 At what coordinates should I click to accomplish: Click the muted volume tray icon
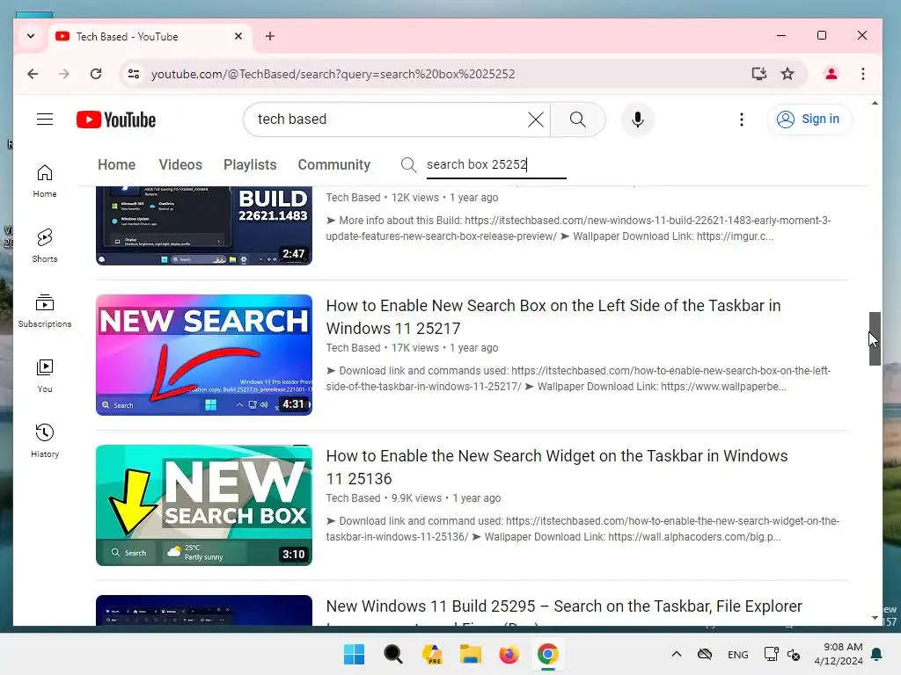click(794, 654)
